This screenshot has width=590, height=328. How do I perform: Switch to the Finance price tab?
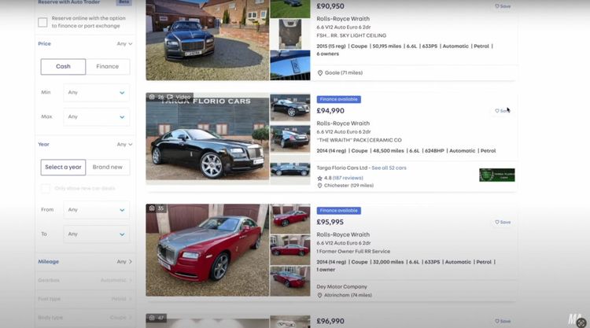[x=108, y=67]
